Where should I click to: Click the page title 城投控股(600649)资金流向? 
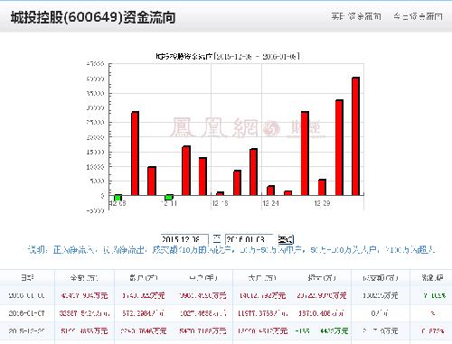pyautogui.click(x=93, y=17)
